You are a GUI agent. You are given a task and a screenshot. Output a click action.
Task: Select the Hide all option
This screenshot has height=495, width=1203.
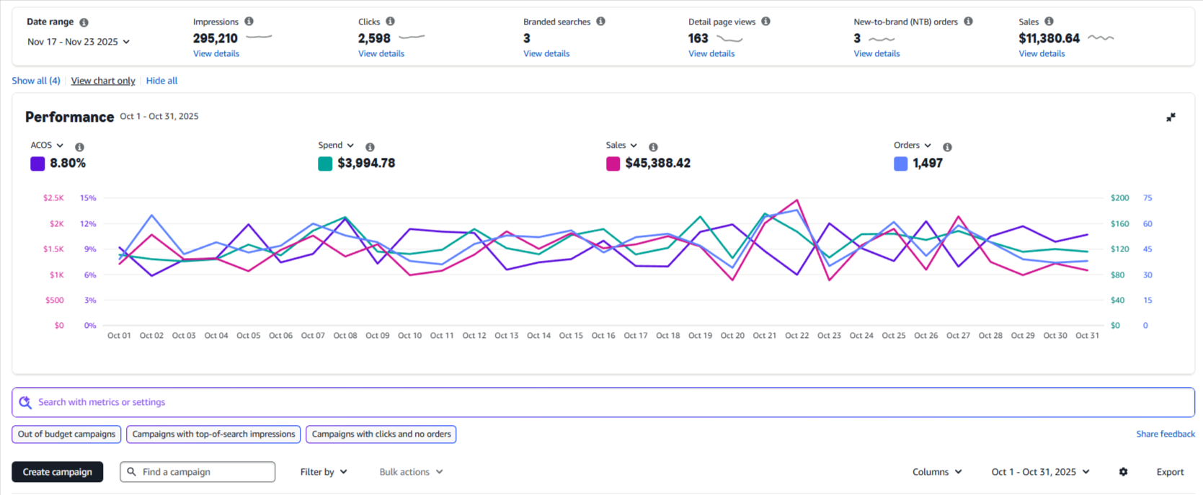[161, 81]
